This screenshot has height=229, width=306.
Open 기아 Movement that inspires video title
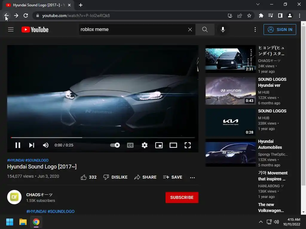point(273,176)
